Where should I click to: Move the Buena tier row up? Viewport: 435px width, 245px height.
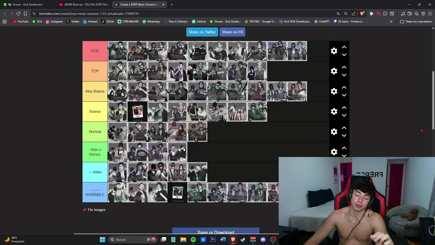344,108
